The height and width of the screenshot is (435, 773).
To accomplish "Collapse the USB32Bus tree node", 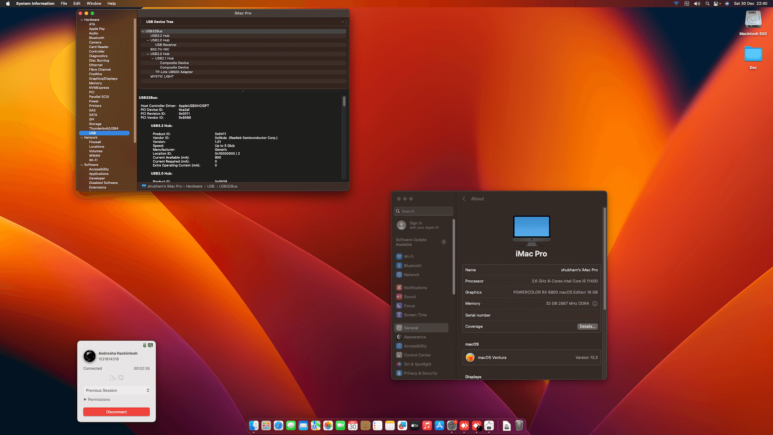I will (143, 31).
